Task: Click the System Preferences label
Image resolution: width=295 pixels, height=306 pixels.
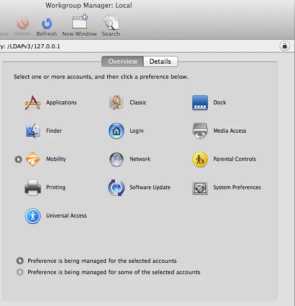Action: click(237, 187)
